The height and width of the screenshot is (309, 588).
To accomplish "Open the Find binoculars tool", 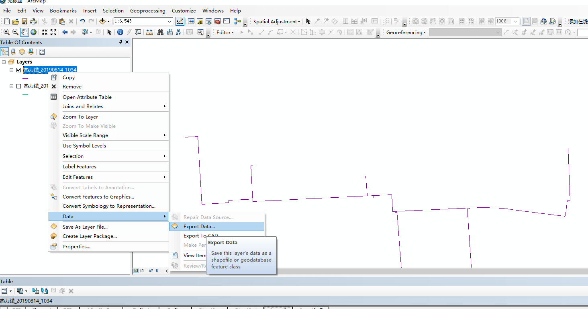I will [x=160, y=32].
